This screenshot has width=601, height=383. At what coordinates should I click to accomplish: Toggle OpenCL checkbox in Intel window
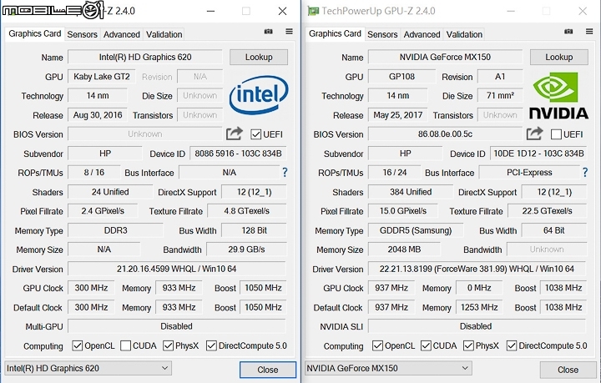(78, 345)
